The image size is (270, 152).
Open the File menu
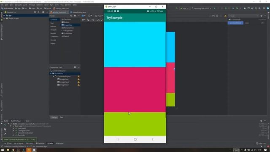click(x=2, y=5)
